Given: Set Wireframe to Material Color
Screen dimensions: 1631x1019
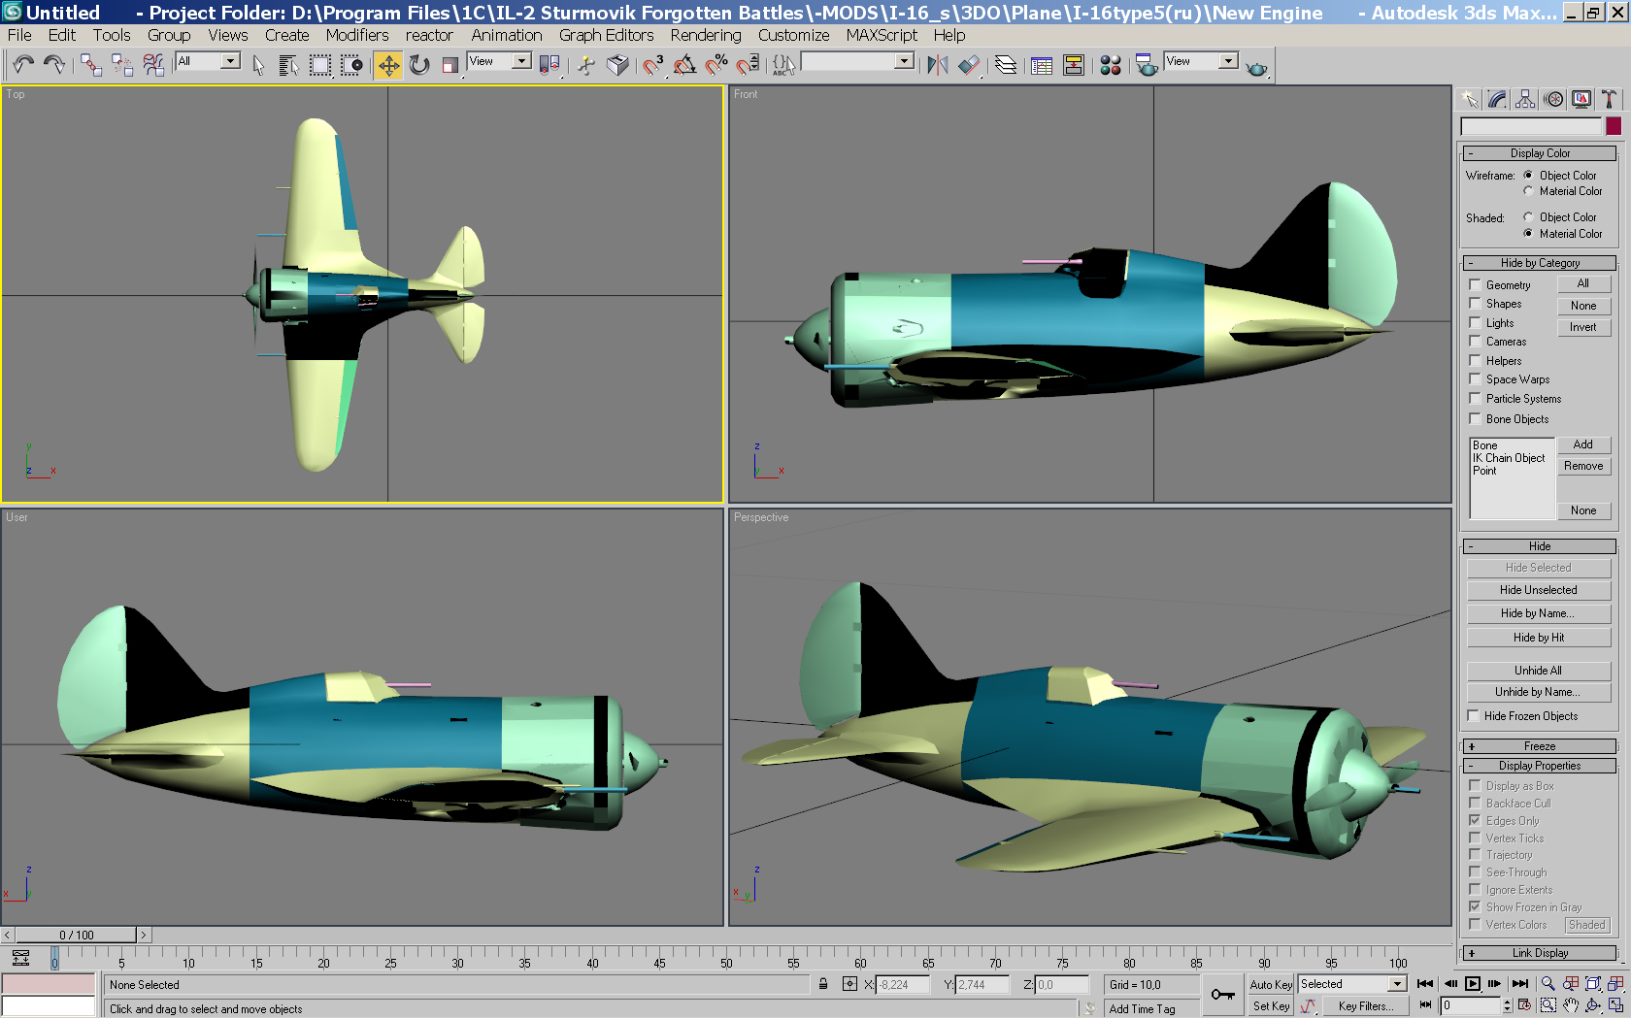Looking at the screenshot, I should pos(1528,191).
